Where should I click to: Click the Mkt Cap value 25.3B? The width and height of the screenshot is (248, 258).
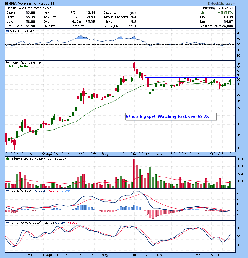90,22
